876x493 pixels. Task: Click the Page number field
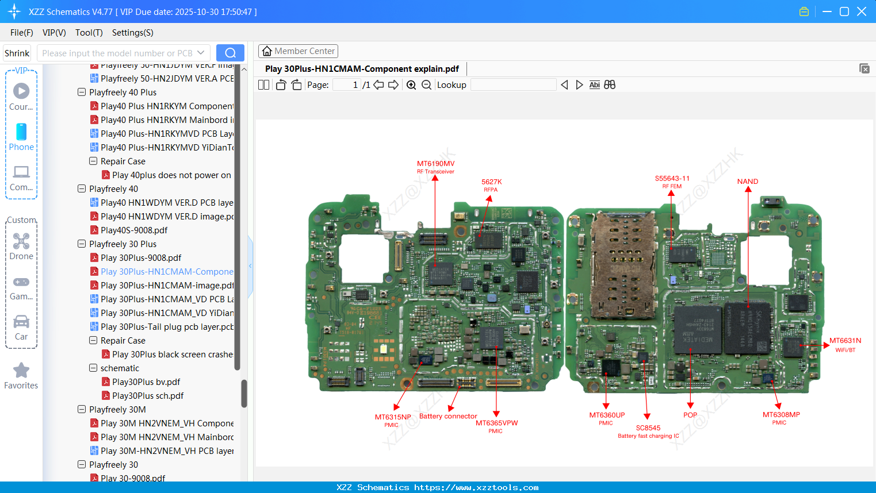(x=347, y=85)
